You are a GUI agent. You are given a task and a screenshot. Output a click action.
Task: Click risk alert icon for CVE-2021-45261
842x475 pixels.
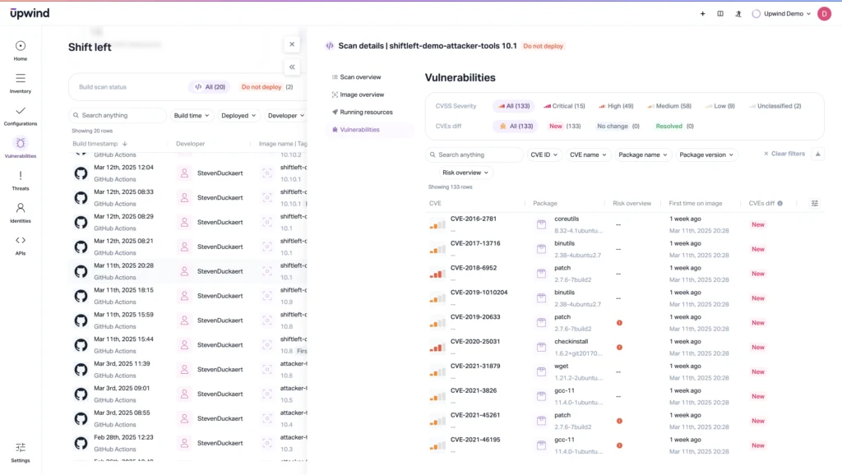tap(619, 421)
